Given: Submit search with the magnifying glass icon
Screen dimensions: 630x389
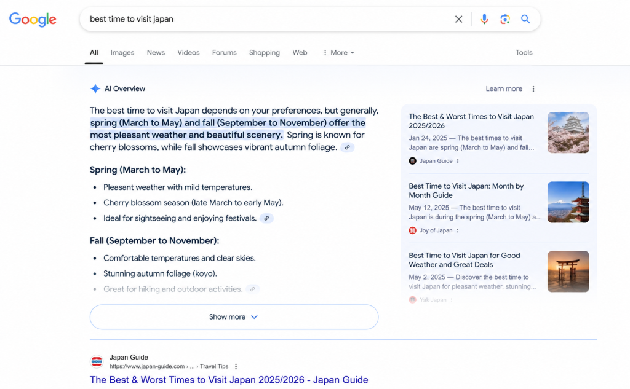Looking at the screenshot, I should (x=525, y=19).
